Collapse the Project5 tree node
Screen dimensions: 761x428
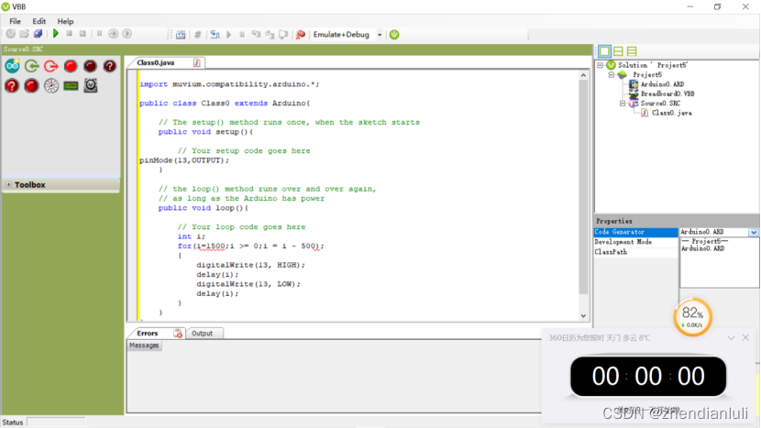coord(612,75)
